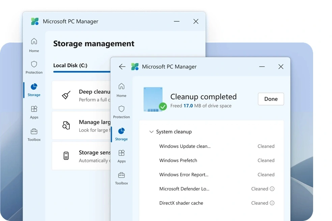Click the back arrow in front window
Viewport: 332px width, 221px height.
click(x=122, y=67)
